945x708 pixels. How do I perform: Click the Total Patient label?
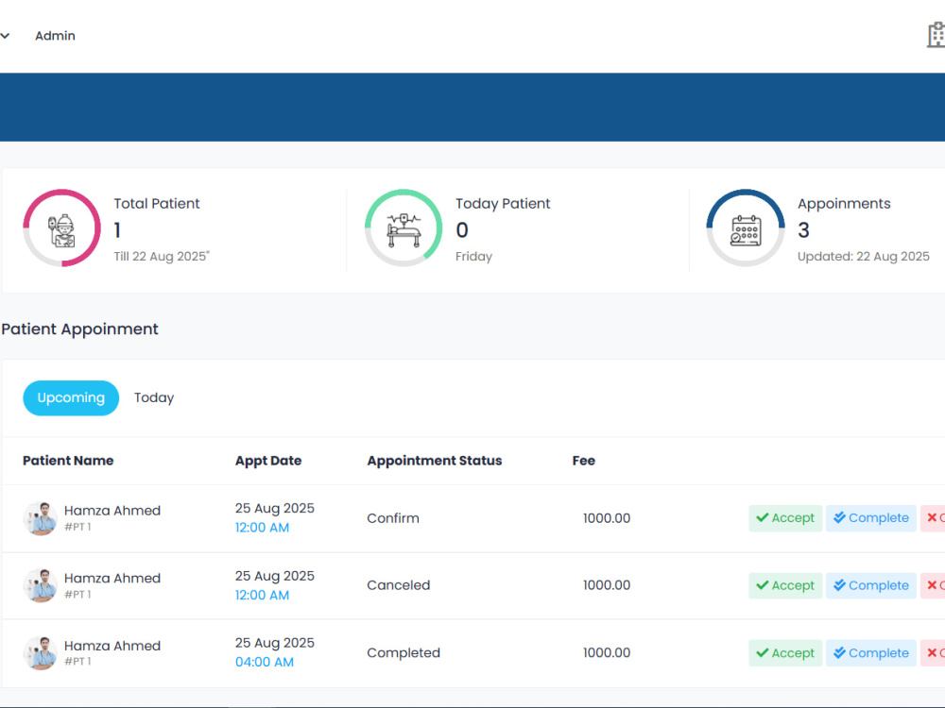click(157, 204)
